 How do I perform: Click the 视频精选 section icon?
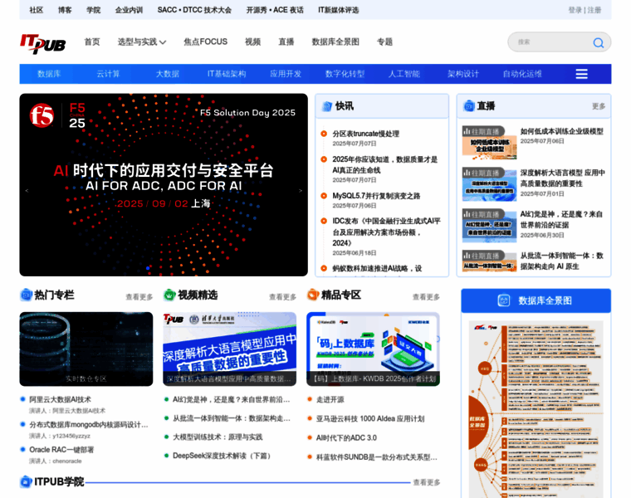pyautogui.click(x=169, y=295)
